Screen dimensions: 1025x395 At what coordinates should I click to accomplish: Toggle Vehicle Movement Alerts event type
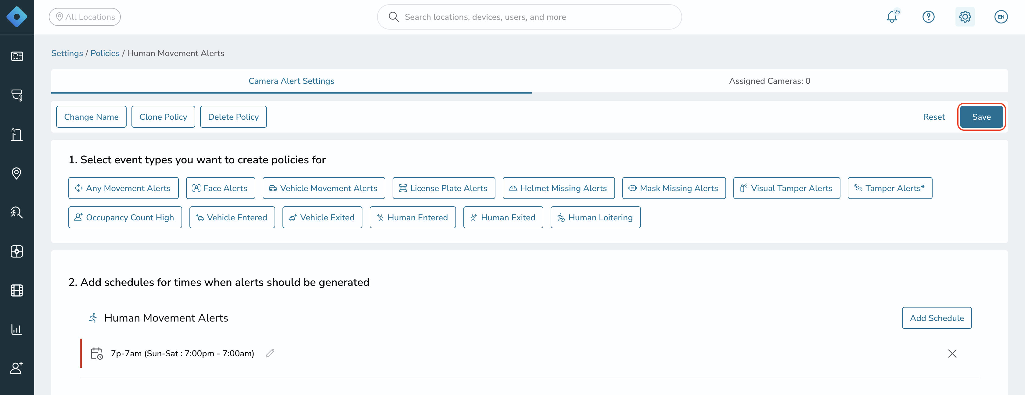coord(323,188)
